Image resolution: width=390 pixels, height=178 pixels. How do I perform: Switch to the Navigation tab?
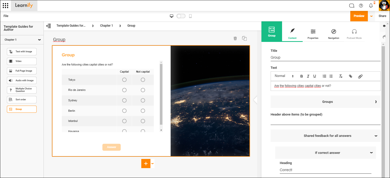(x=333, y=34)
